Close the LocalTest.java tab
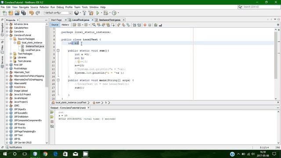Screen dimensions: 281x158 (x=93, y=20)
